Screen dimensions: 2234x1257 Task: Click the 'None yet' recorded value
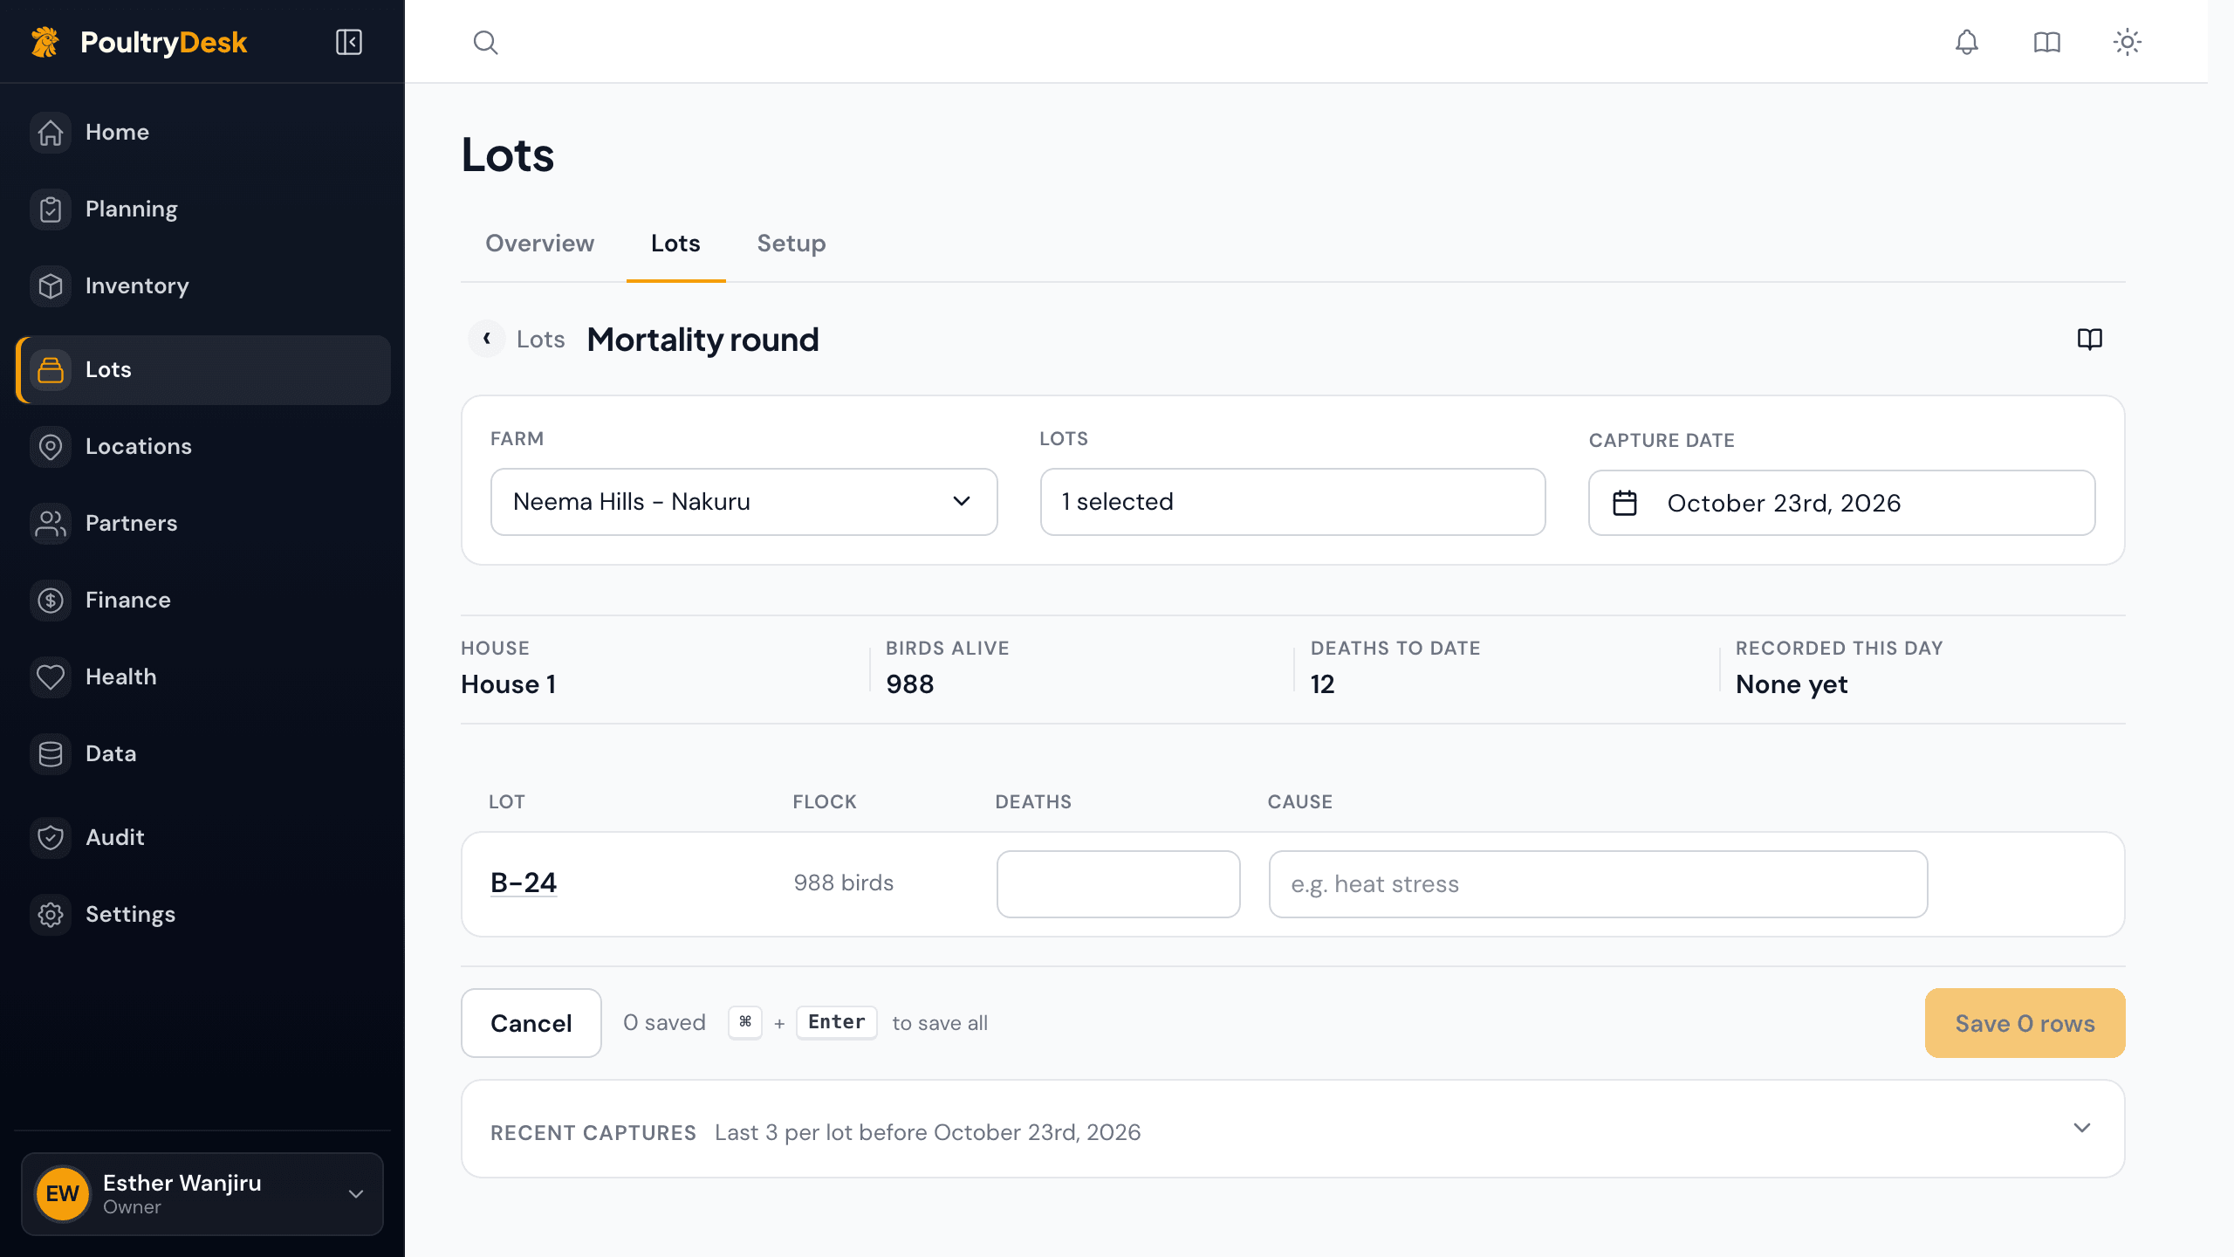[1792, 684]
